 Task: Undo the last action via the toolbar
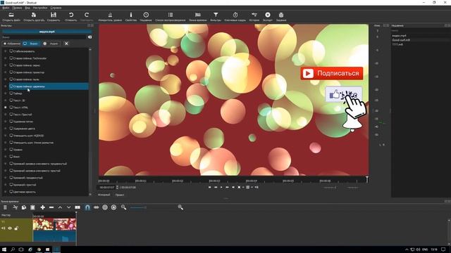70,15
